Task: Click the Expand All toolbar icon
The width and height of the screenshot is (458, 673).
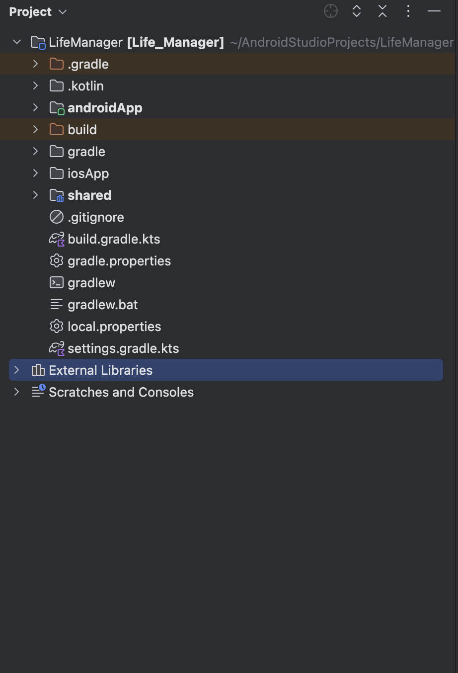Action: pos(357,11)
